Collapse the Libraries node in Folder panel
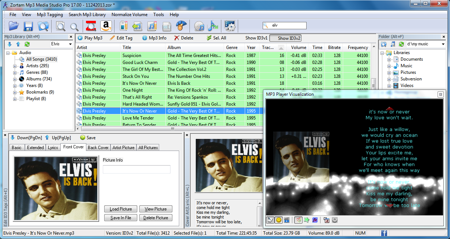This screenshot has height=239, width=450. (383, 53)
